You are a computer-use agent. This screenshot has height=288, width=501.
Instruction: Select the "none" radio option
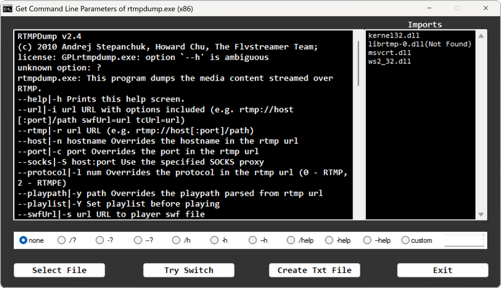(31, 240)
